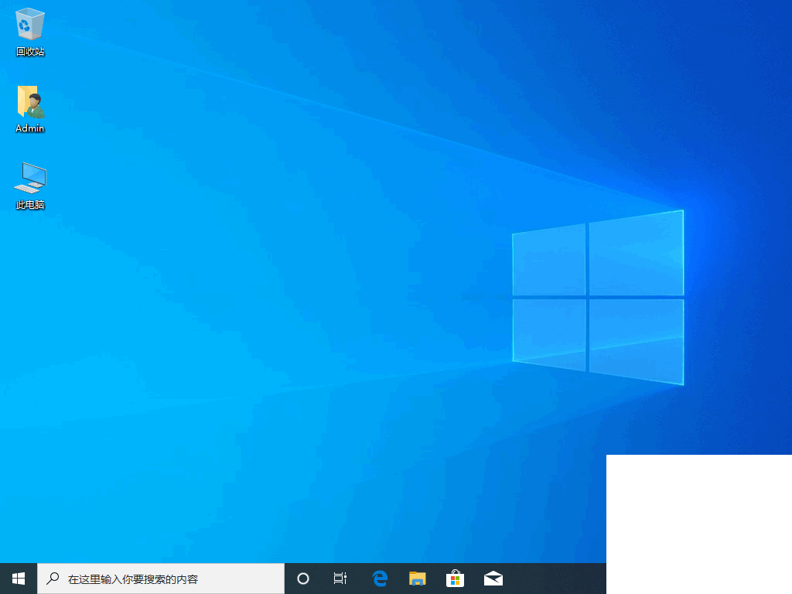The image size is (792, 594).
Task: Open the Mail app from taskbar
Action: [493, 579]
